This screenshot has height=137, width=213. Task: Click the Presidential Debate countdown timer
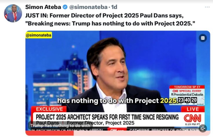pos(188,100)
